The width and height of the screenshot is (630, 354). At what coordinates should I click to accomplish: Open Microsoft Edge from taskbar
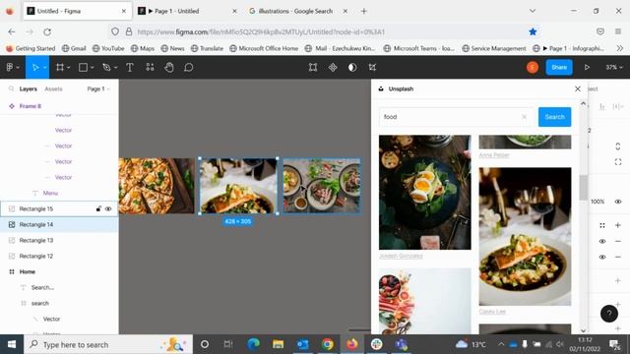pos(253,344)
